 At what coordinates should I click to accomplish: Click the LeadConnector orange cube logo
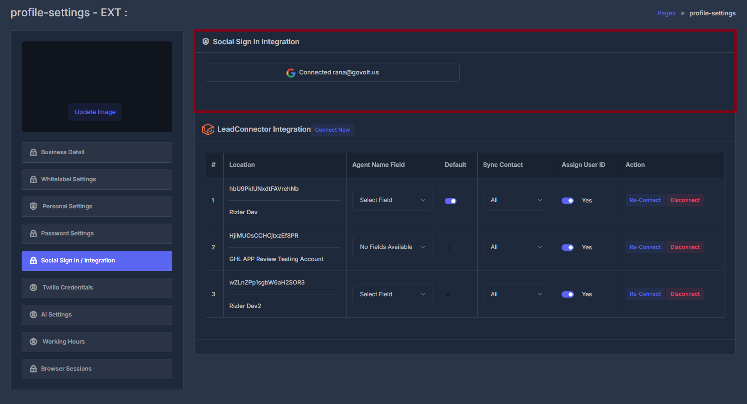[208, 129]
